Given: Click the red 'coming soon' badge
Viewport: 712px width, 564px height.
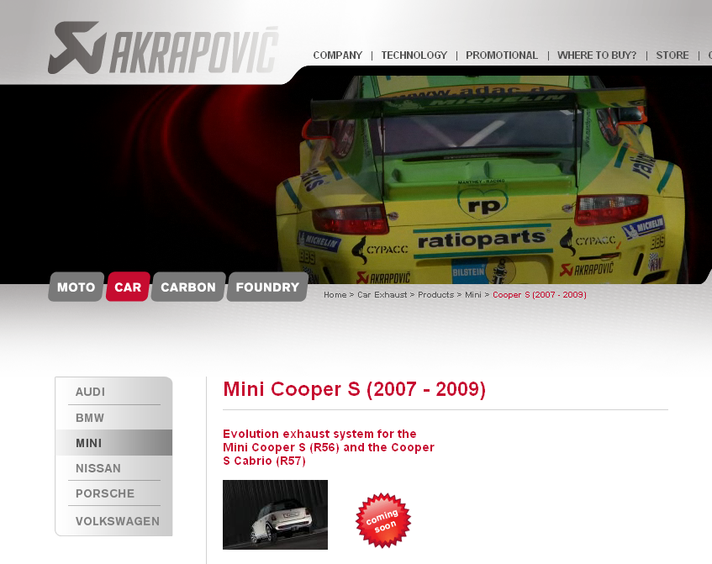Looking at the screenshot, I should click(383, 520).
